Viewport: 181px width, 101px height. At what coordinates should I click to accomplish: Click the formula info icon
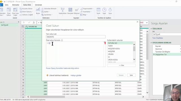click(x=62, y=40)
